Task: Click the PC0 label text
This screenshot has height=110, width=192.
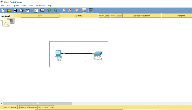Action: coord(58,60)
